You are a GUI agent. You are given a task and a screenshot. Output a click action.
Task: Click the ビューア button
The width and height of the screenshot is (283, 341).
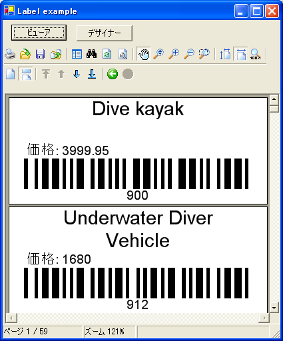(x=39, y=33)
